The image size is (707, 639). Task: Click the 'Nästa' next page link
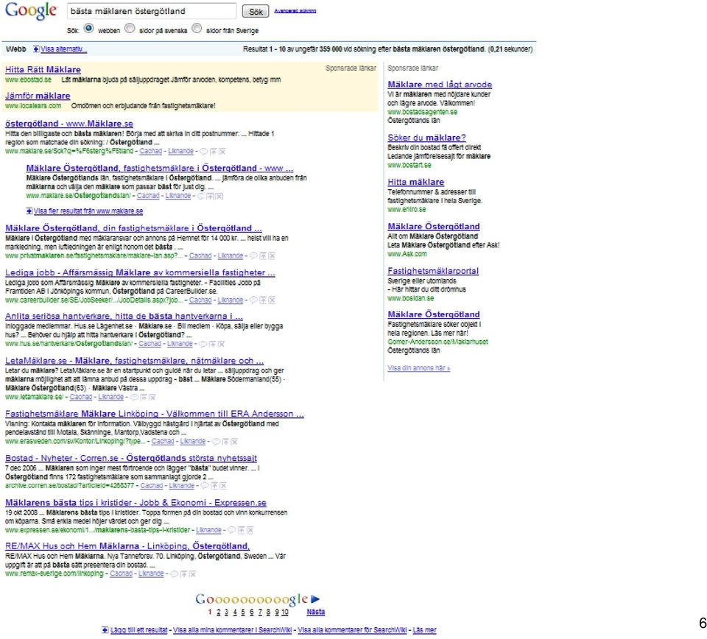point(316,612)
